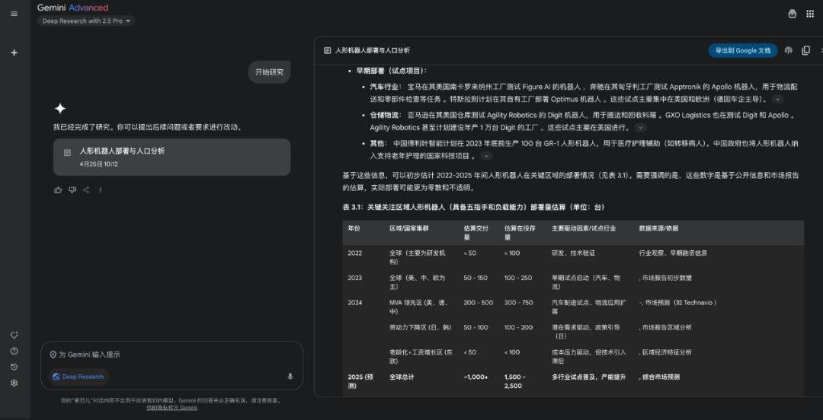Screen dimensions: 823x420
Task: Open activity history icon in sidebar
Action: [14, 367]
